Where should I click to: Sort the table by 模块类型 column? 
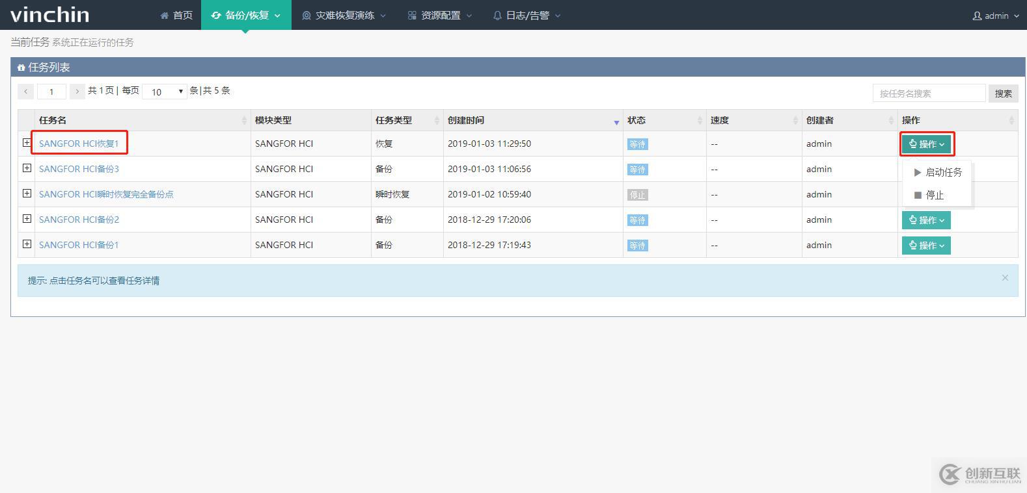coord(311,120)
